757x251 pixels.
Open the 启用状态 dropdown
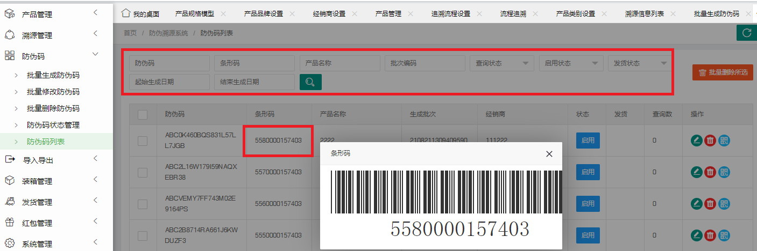coord(570,63)
